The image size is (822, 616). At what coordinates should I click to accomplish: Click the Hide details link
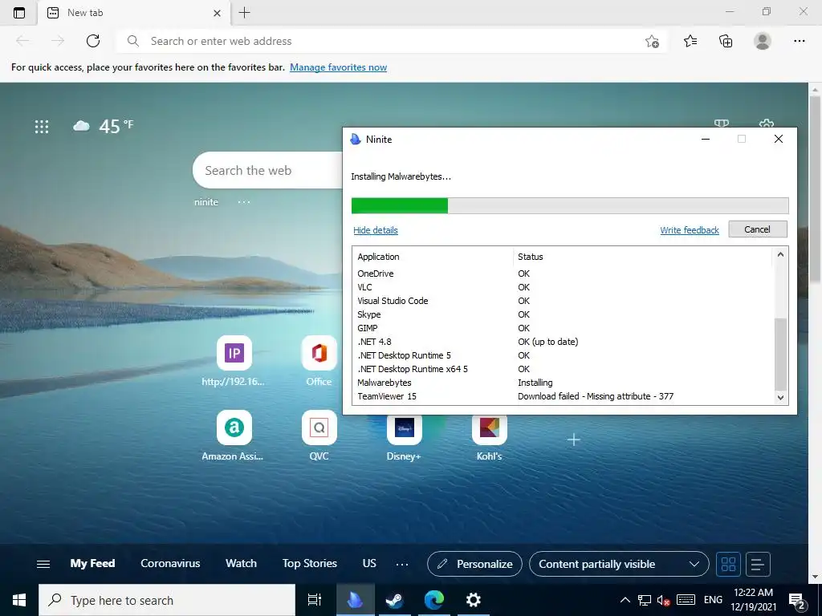click(x=376, y=230)
